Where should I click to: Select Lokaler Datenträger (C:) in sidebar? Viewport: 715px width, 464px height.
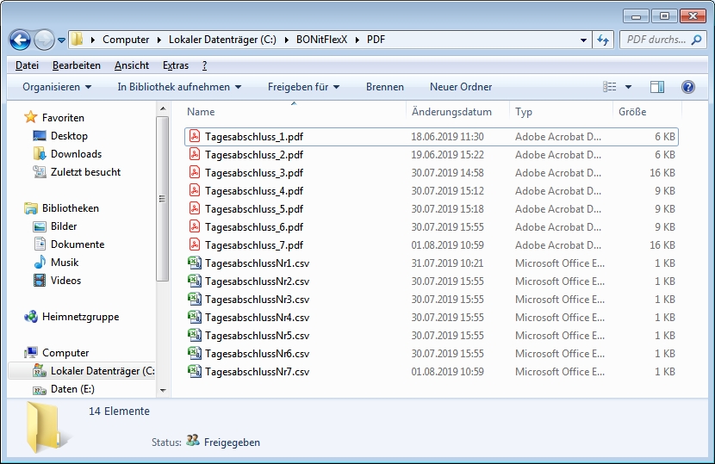(x=103, y=371)
